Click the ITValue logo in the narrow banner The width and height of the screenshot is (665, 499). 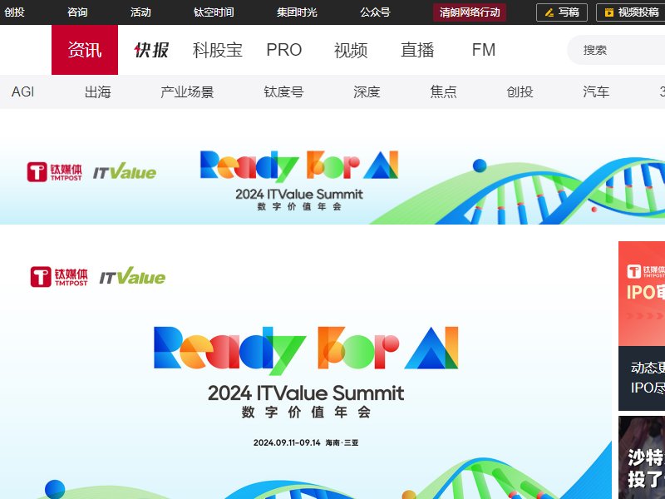(125, 171)
